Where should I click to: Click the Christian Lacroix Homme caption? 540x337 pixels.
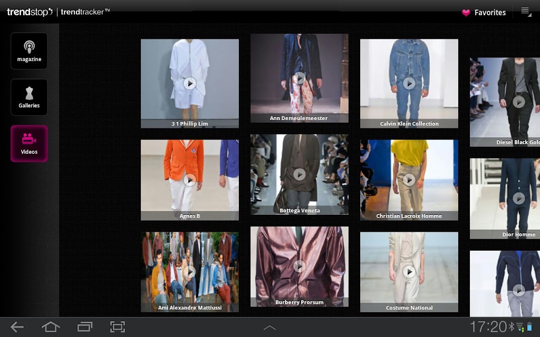click(409, 216)
